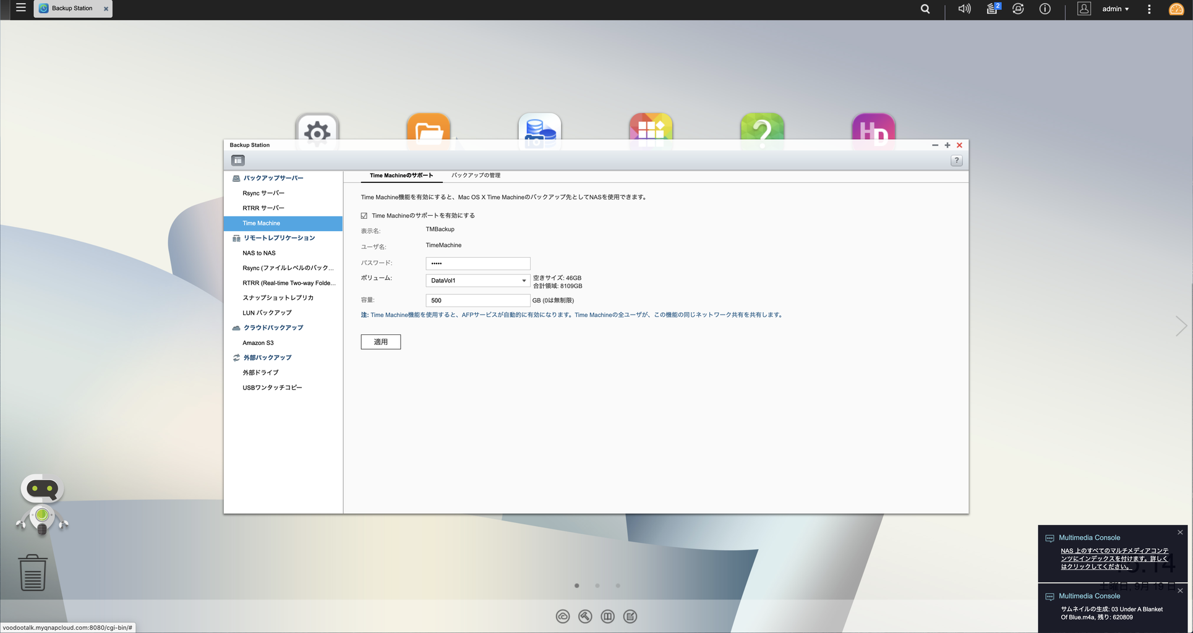Switch to the Backup Station taskbar tab
This screenshot has width=1193, height=633.
72,9
